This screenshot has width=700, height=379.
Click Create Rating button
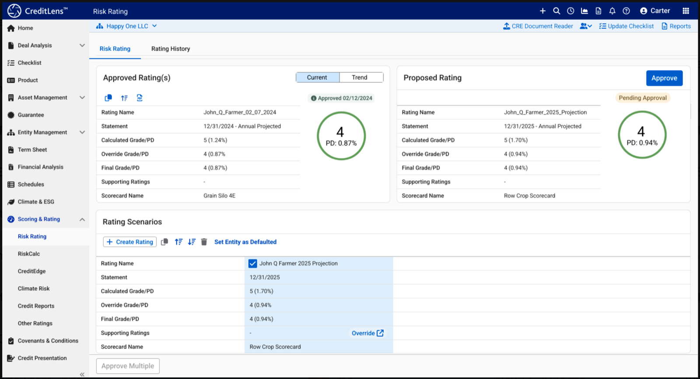pyautogui.click(x=130, y=242)
